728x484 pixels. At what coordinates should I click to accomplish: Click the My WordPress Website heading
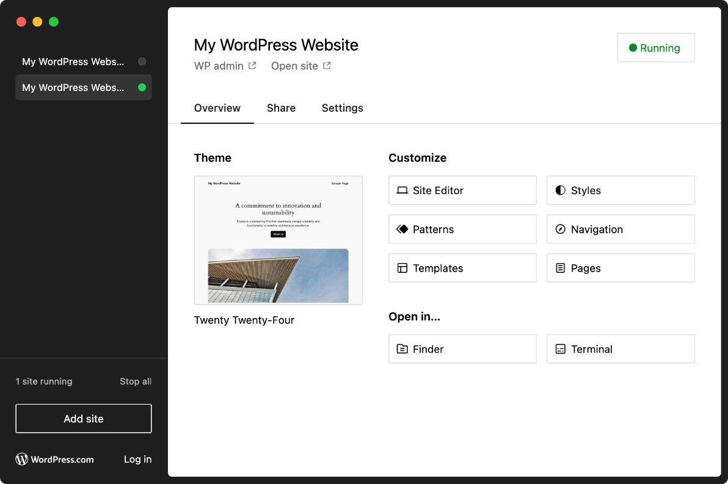(276, 45)
